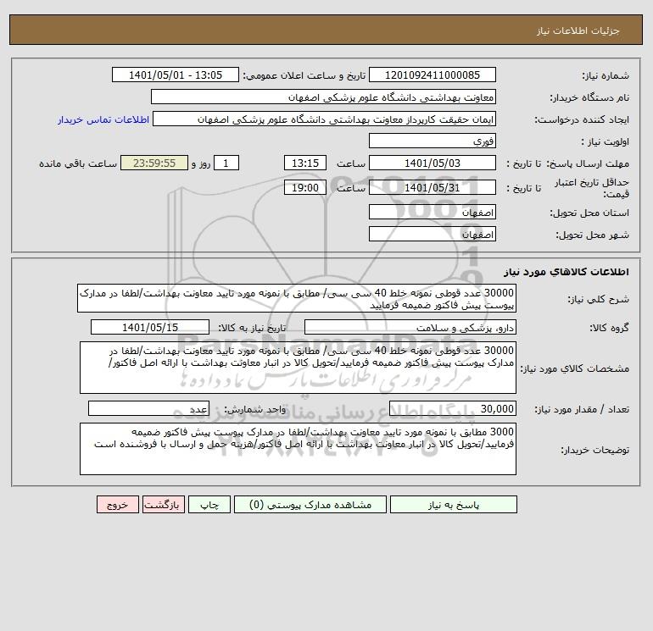653x631 pixels.
Task: Click the مشخصات کالای مورد نیاز text area
Action: [298, 368]
